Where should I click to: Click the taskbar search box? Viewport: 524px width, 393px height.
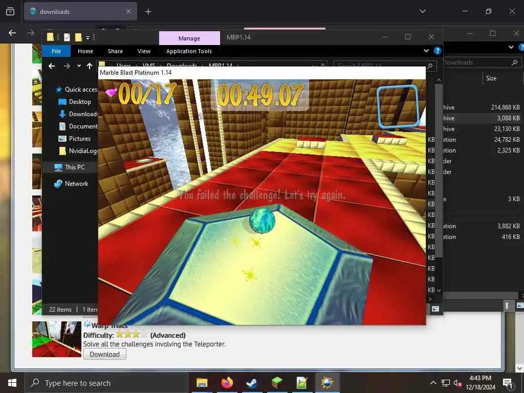click(106, 383)
